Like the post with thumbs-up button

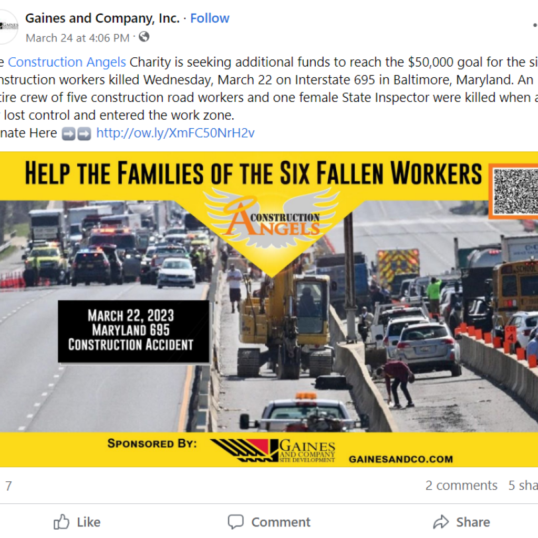77,522
